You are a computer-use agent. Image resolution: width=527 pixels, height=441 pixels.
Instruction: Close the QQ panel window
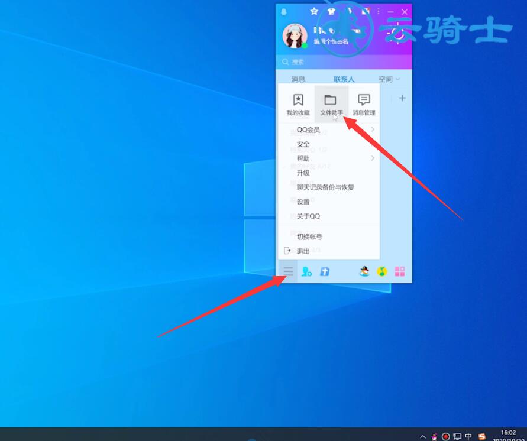(405, 12)
